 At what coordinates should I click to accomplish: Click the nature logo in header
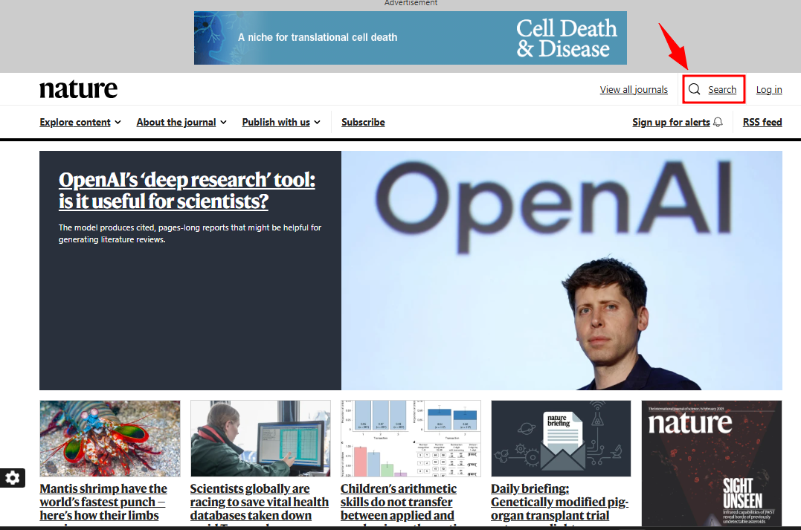point(78,89)
